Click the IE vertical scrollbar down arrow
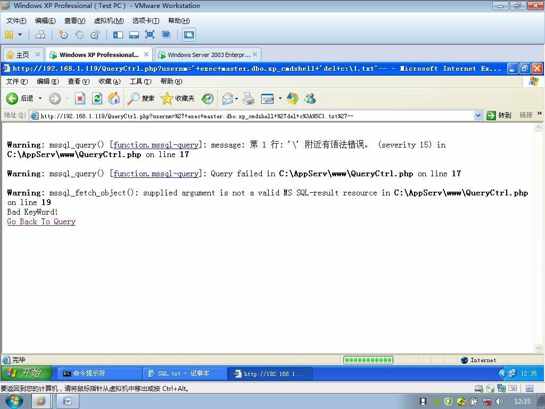This screenshot has width=545, height=409. click(x=538, y=348)
